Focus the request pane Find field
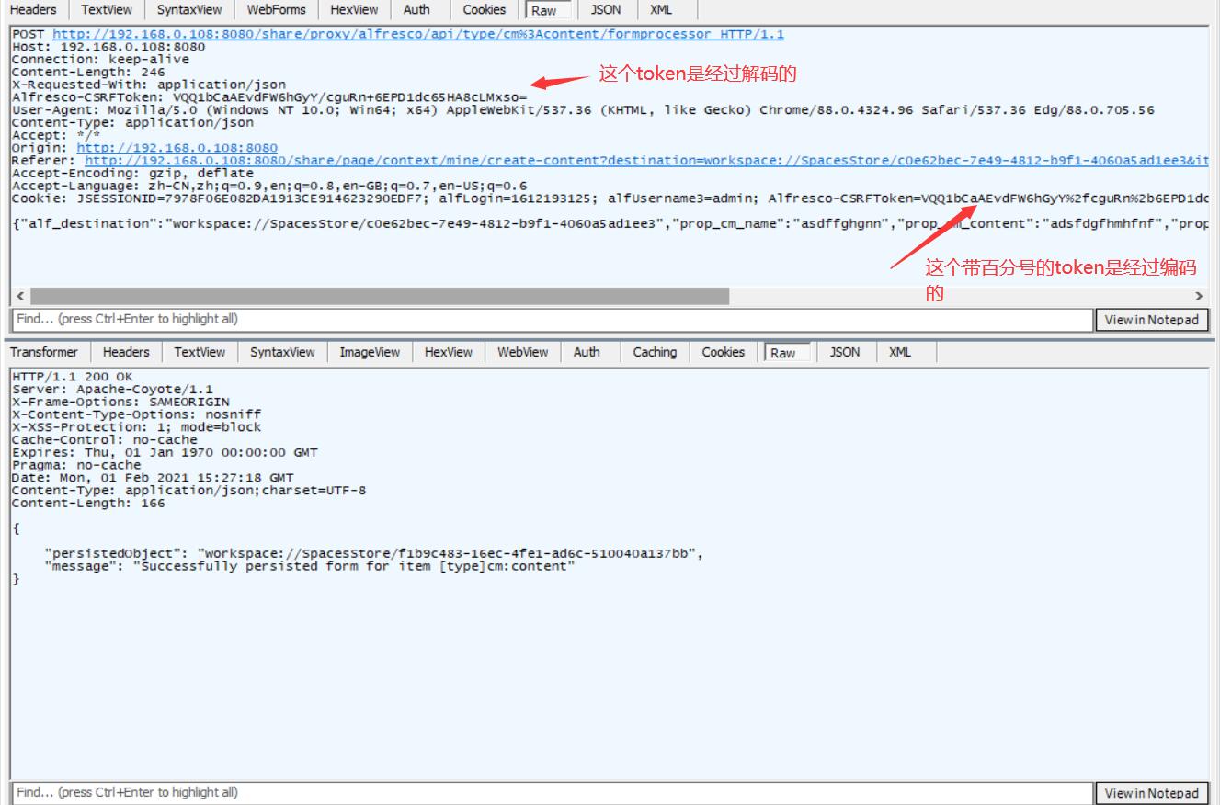This screenshot has height=805, width=1220. click(x=552, y=319)
